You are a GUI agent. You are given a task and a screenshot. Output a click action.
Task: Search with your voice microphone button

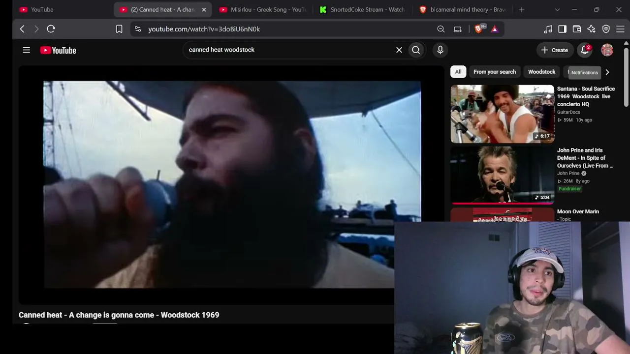coord(440,50)
